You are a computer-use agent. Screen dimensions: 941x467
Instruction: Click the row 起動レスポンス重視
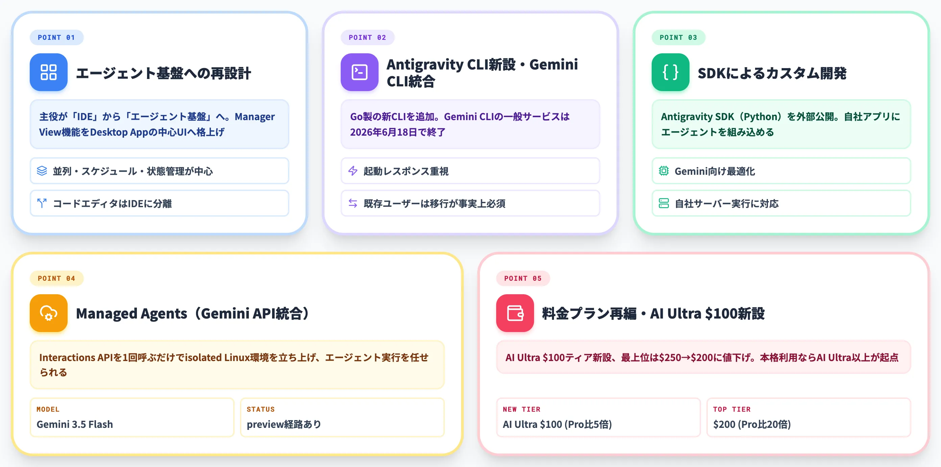pos(470,171)
